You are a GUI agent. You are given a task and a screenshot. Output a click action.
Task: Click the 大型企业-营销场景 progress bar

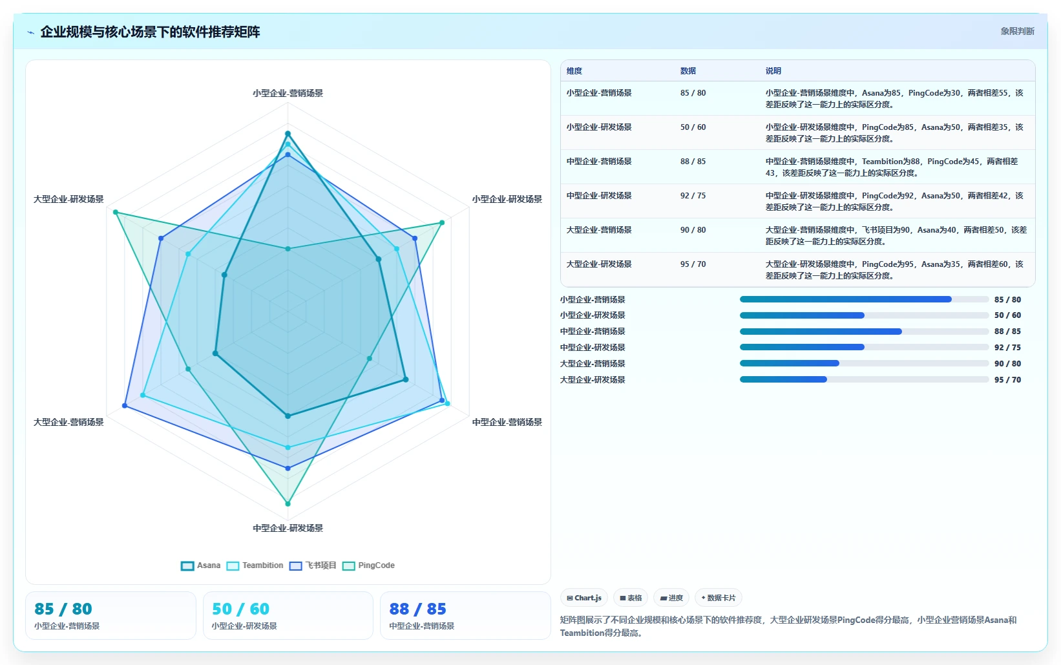[x=864, y=363]
